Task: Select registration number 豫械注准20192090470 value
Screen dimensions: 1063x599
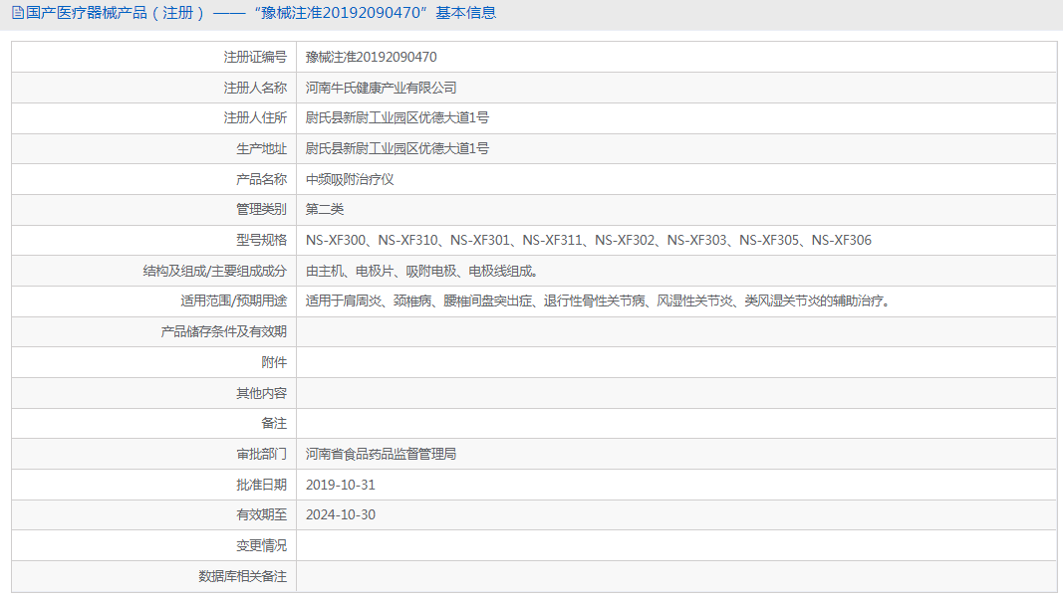Action: 371,57
